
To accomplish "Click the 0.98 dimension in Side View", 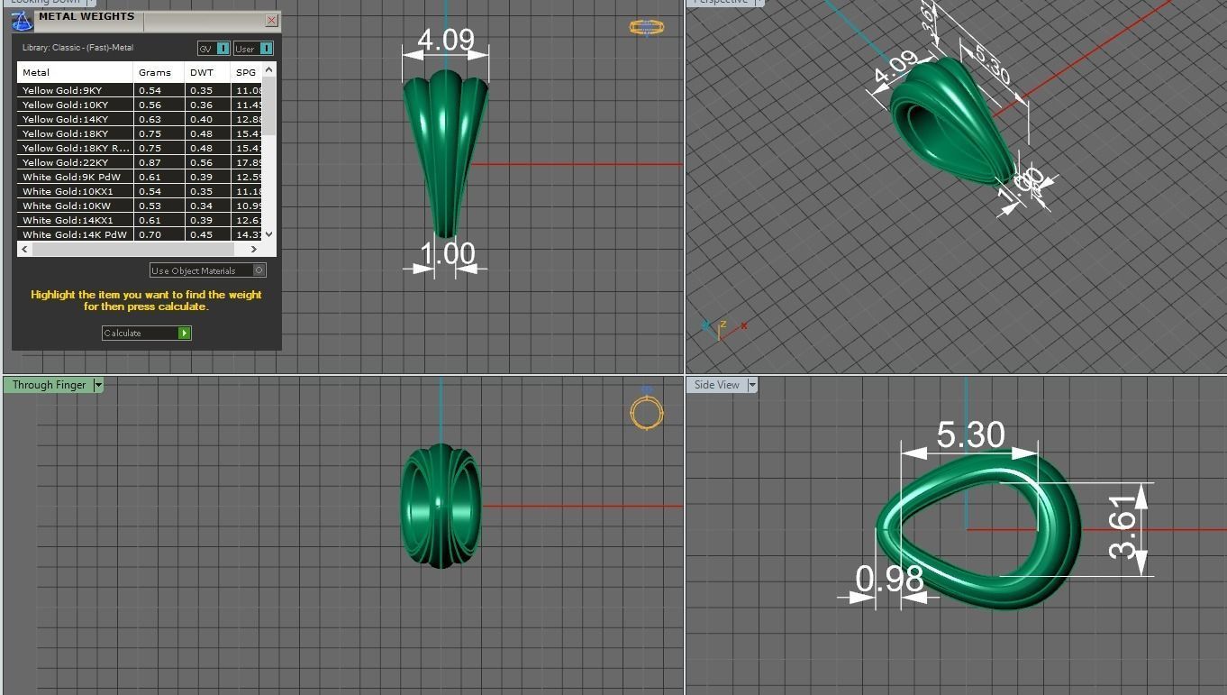I will [889, 579].
